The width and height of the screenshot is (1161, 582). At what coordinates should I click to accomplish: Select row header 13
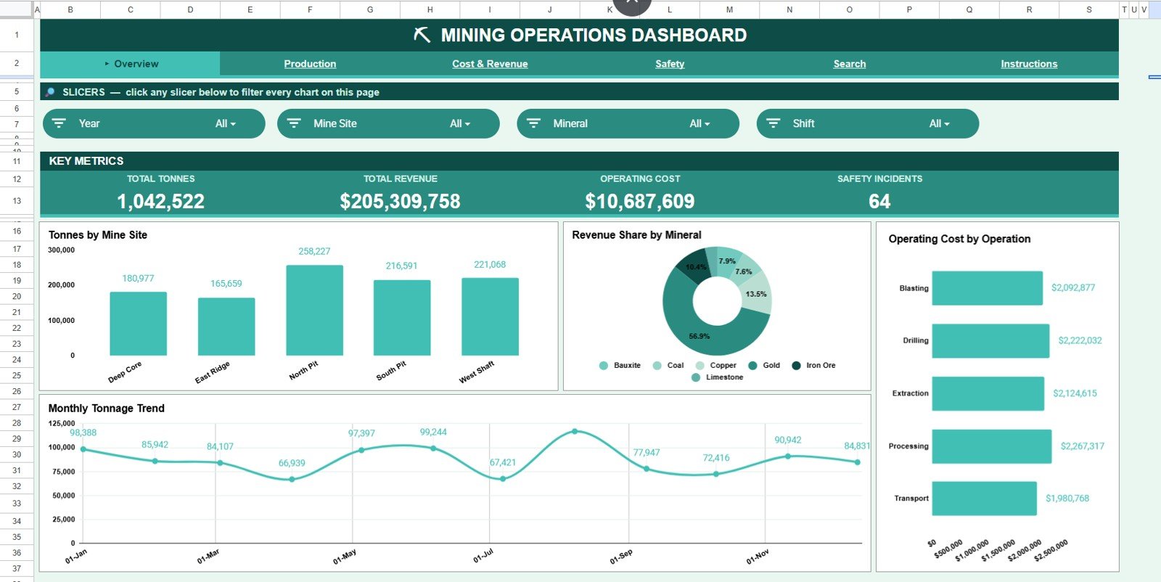(17, 201)
